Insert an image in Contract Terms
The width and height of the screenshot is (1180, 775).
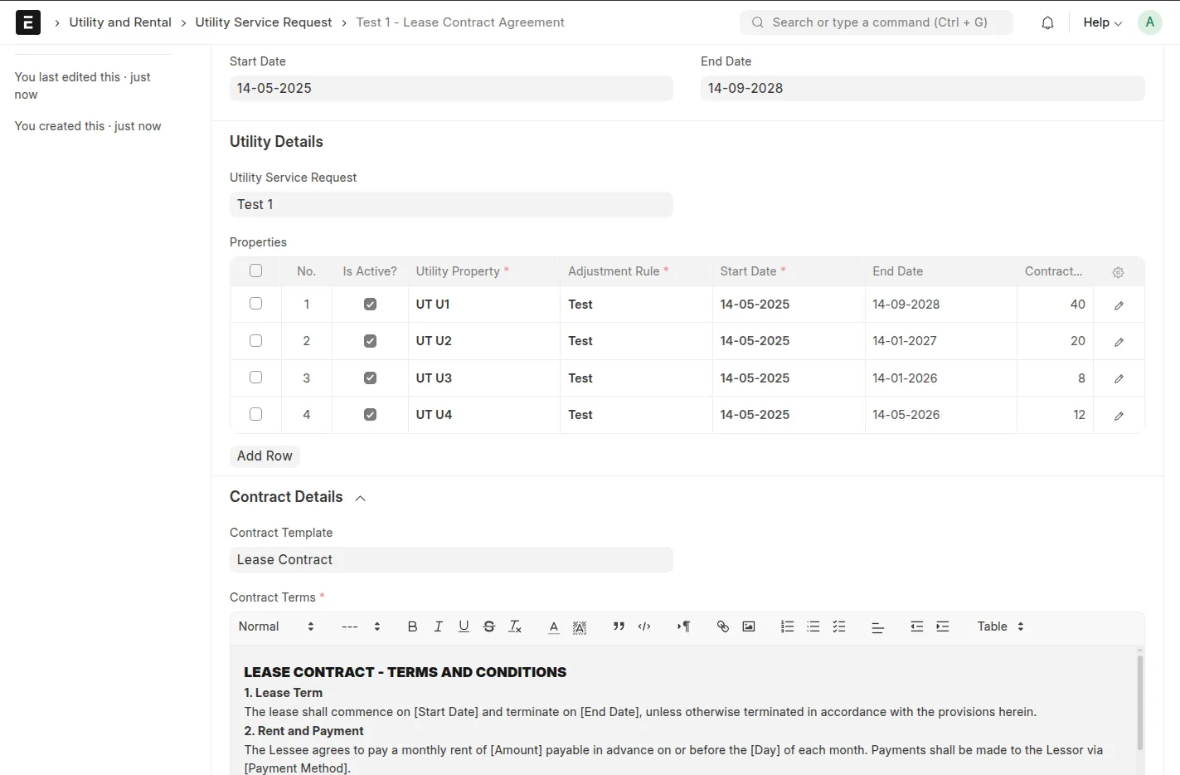749,626
